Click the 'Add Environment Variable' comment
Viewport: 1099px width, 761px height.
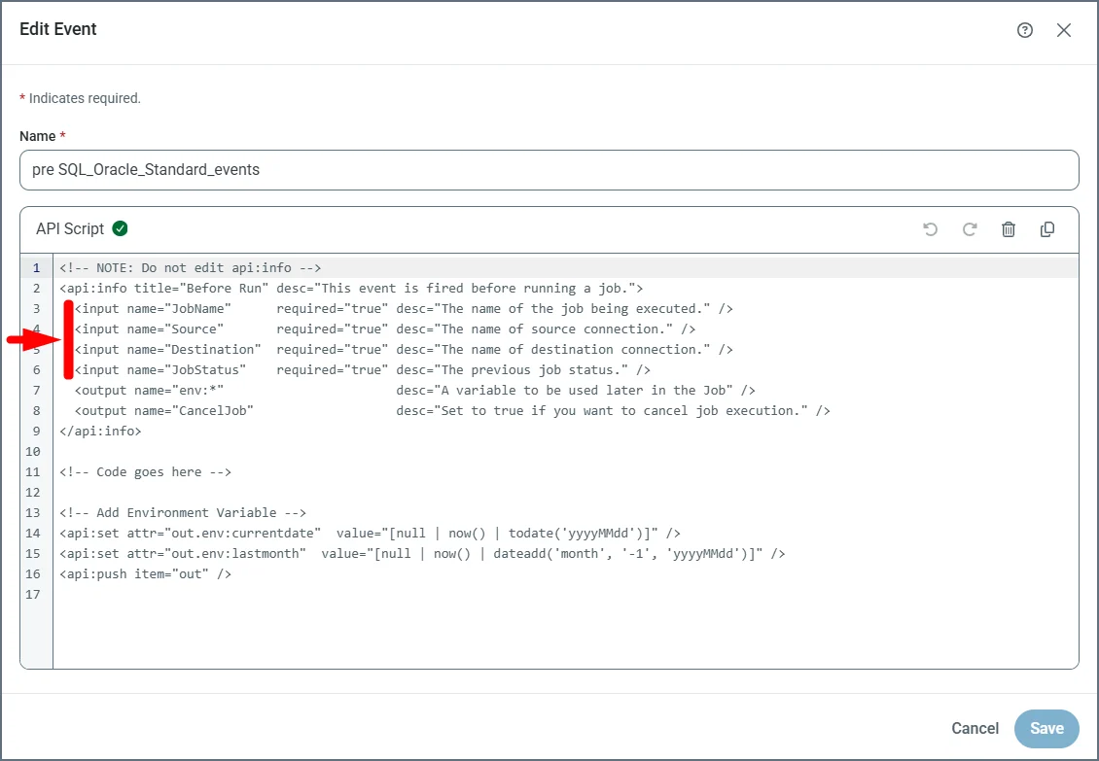[x=183, y=512]
